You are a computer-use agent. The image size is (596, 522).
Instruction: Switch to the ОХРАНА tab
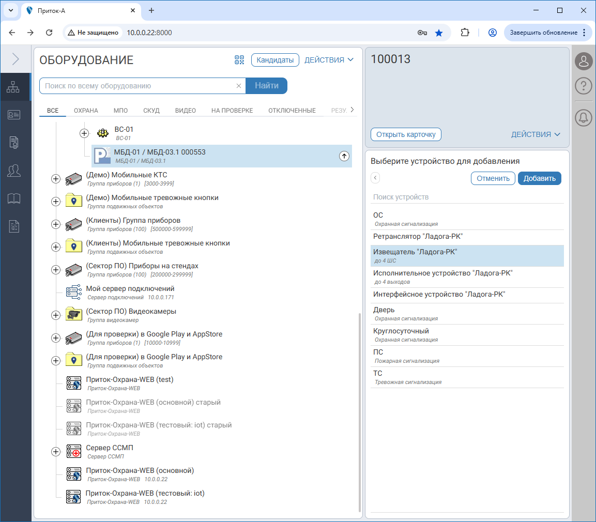(x=86, y=111)
